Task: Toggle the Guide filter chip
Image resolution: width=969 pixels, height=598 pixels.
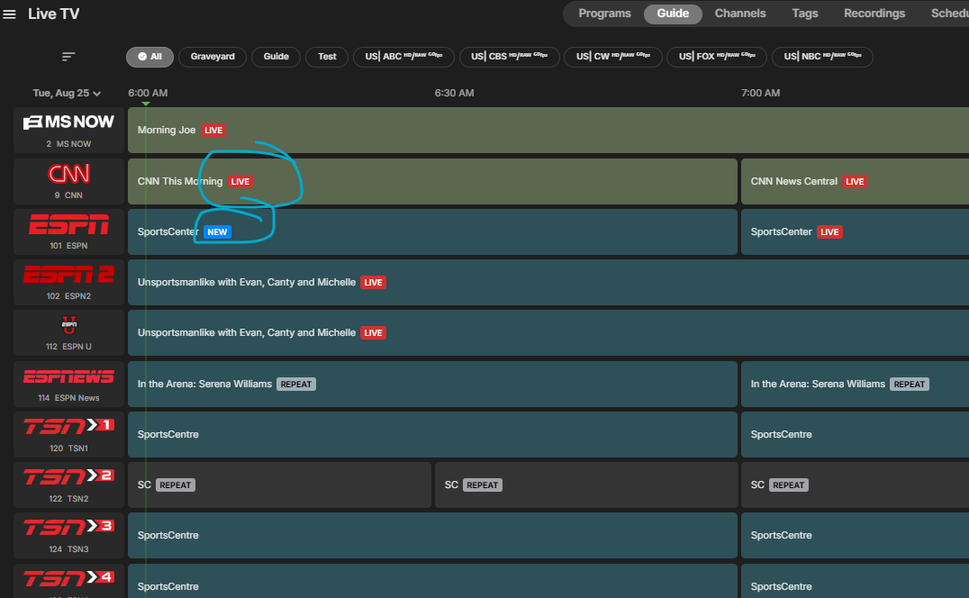Action: coord(276,57)
